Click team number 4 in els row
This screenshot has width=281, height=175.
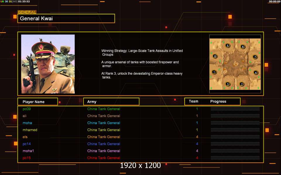pos(197,137)
